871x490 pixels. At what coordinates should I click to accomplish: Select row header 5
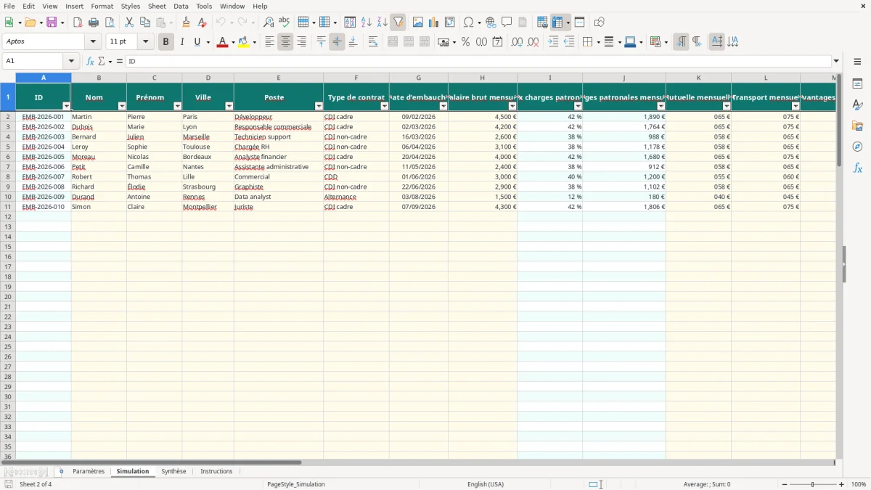[8, 147]
